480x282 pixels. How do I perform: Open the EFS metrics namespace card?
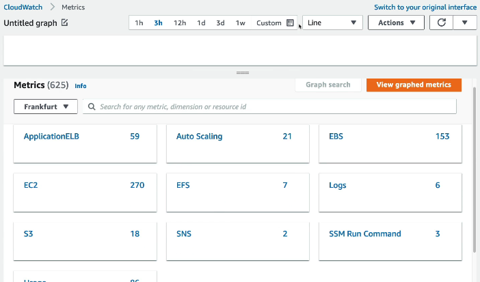pyautogui.click(x=238, y=193)
